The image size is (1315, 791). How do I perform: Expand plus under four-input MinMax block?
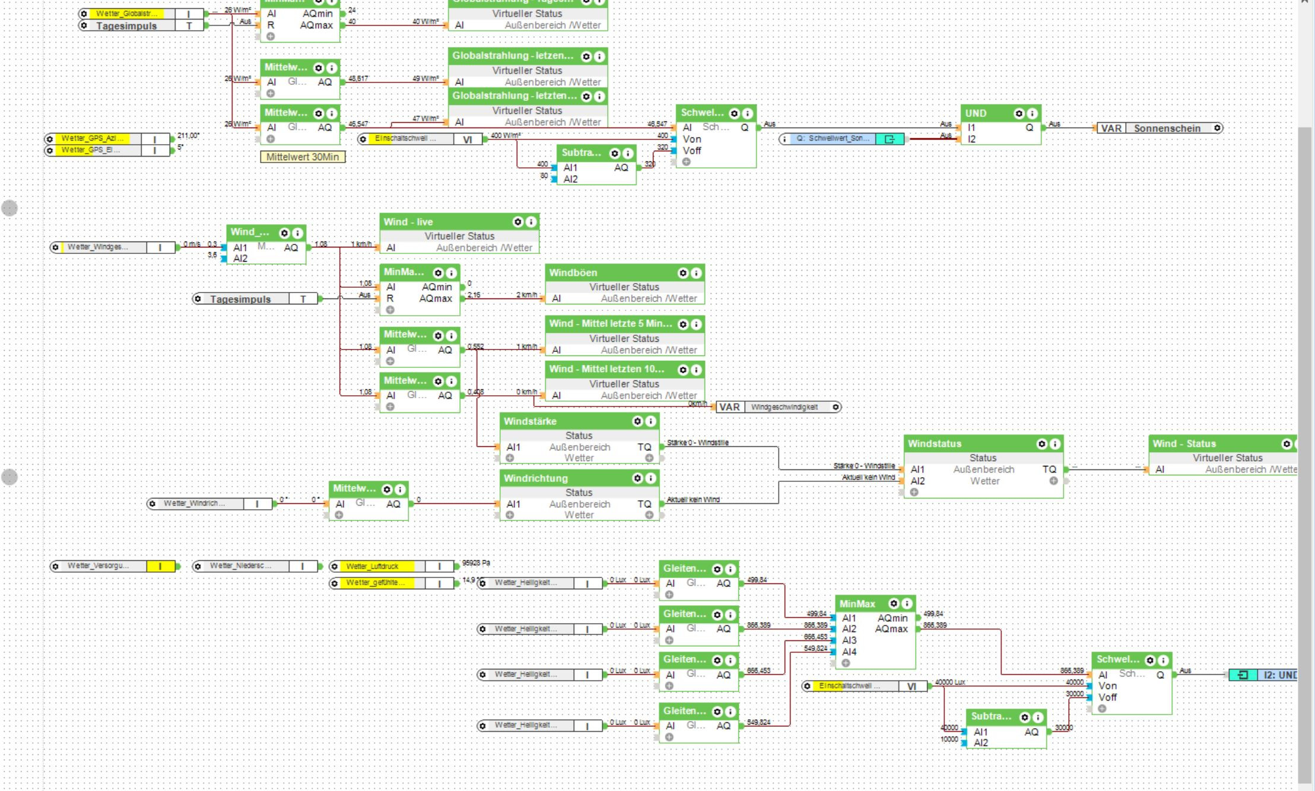coord(846,663)
